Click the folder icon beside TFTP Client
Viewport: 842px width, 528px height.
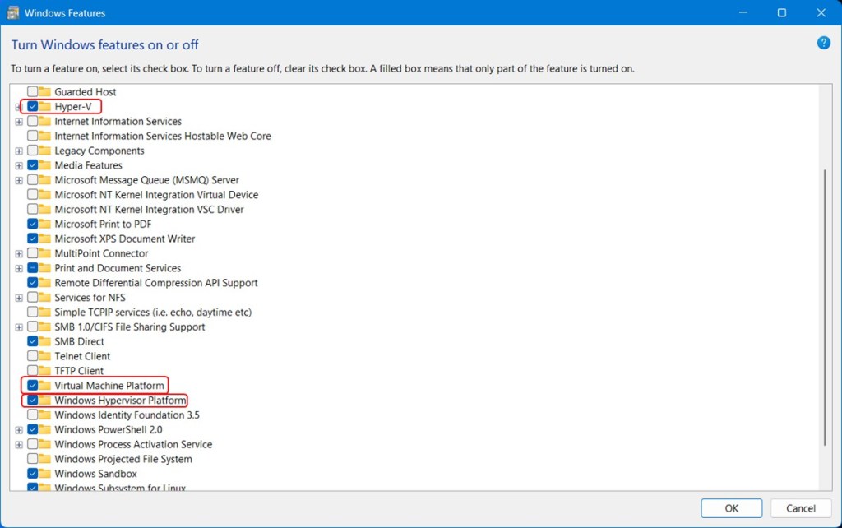[44, 371]
